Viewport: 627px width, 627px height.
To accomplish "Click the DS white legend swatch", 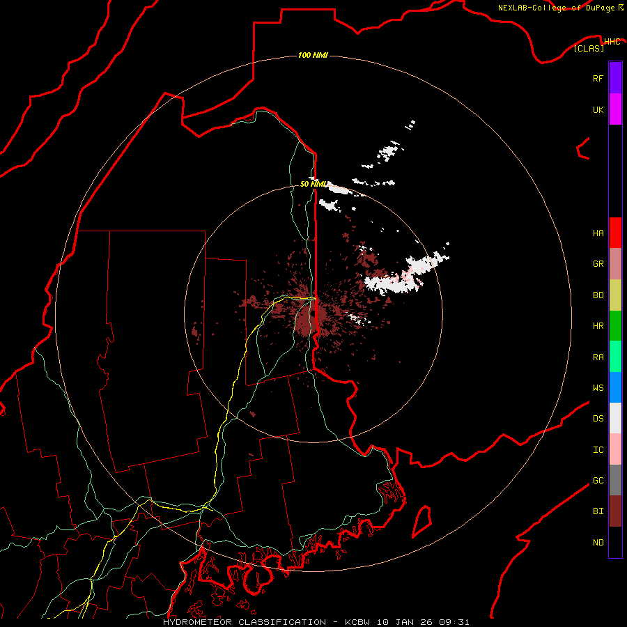I will tap(615, 418).
